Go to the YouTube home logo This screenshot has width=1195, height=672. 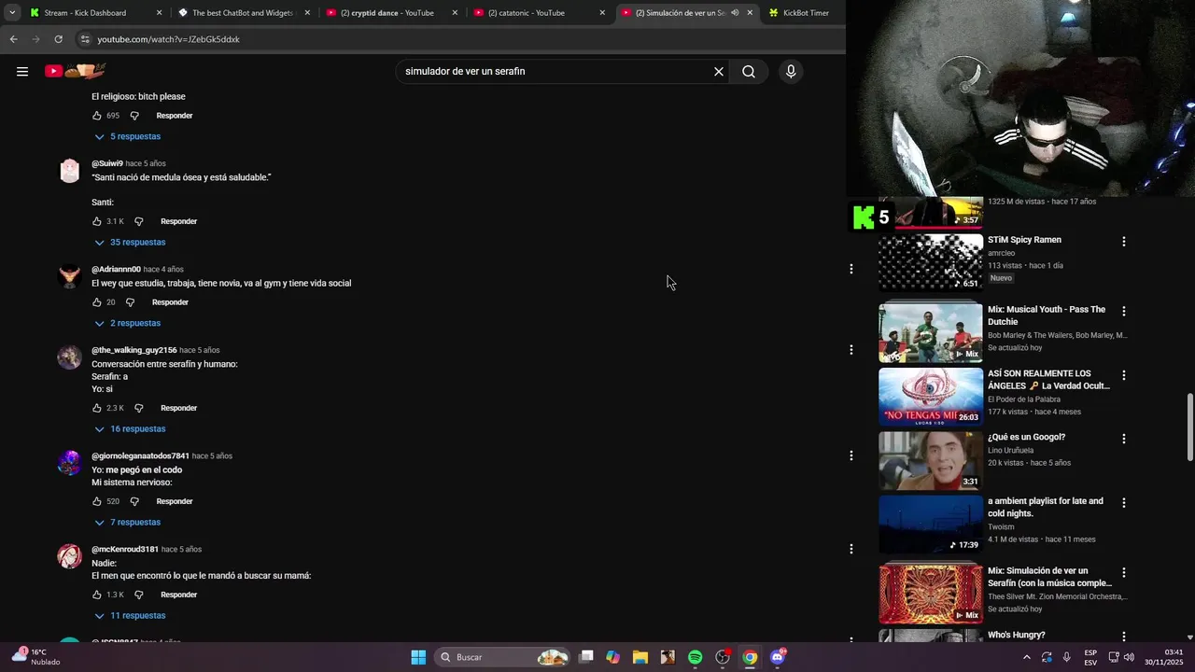75,71
